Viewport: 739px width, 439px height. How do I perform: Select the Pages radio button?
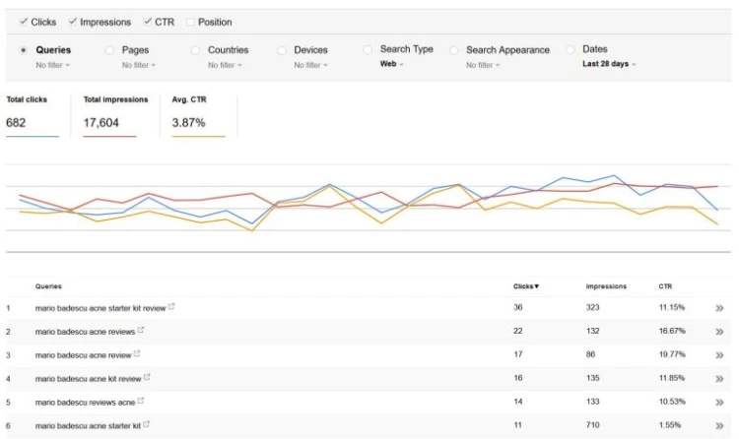(x=109, y=50)
